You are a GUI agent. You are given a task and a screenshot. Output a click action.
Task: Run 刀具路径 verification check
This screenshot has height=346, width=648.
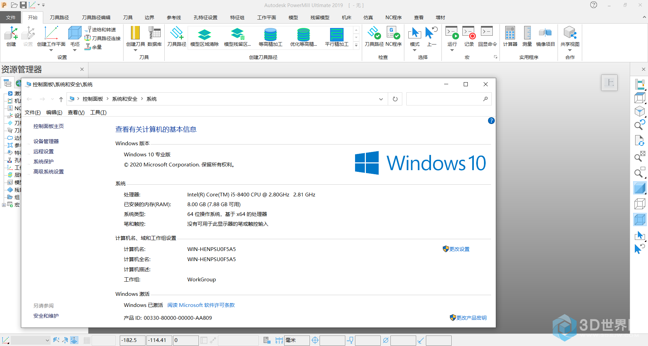[x=374, y=36]
